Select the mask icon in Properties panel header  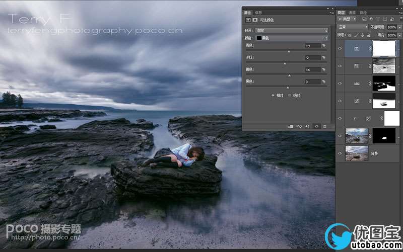click(x=255, y=20)
